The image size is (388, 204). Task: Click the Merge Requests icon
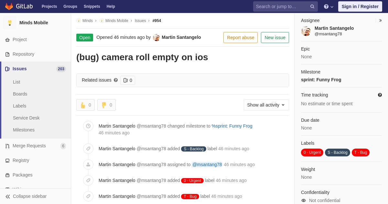7,146
